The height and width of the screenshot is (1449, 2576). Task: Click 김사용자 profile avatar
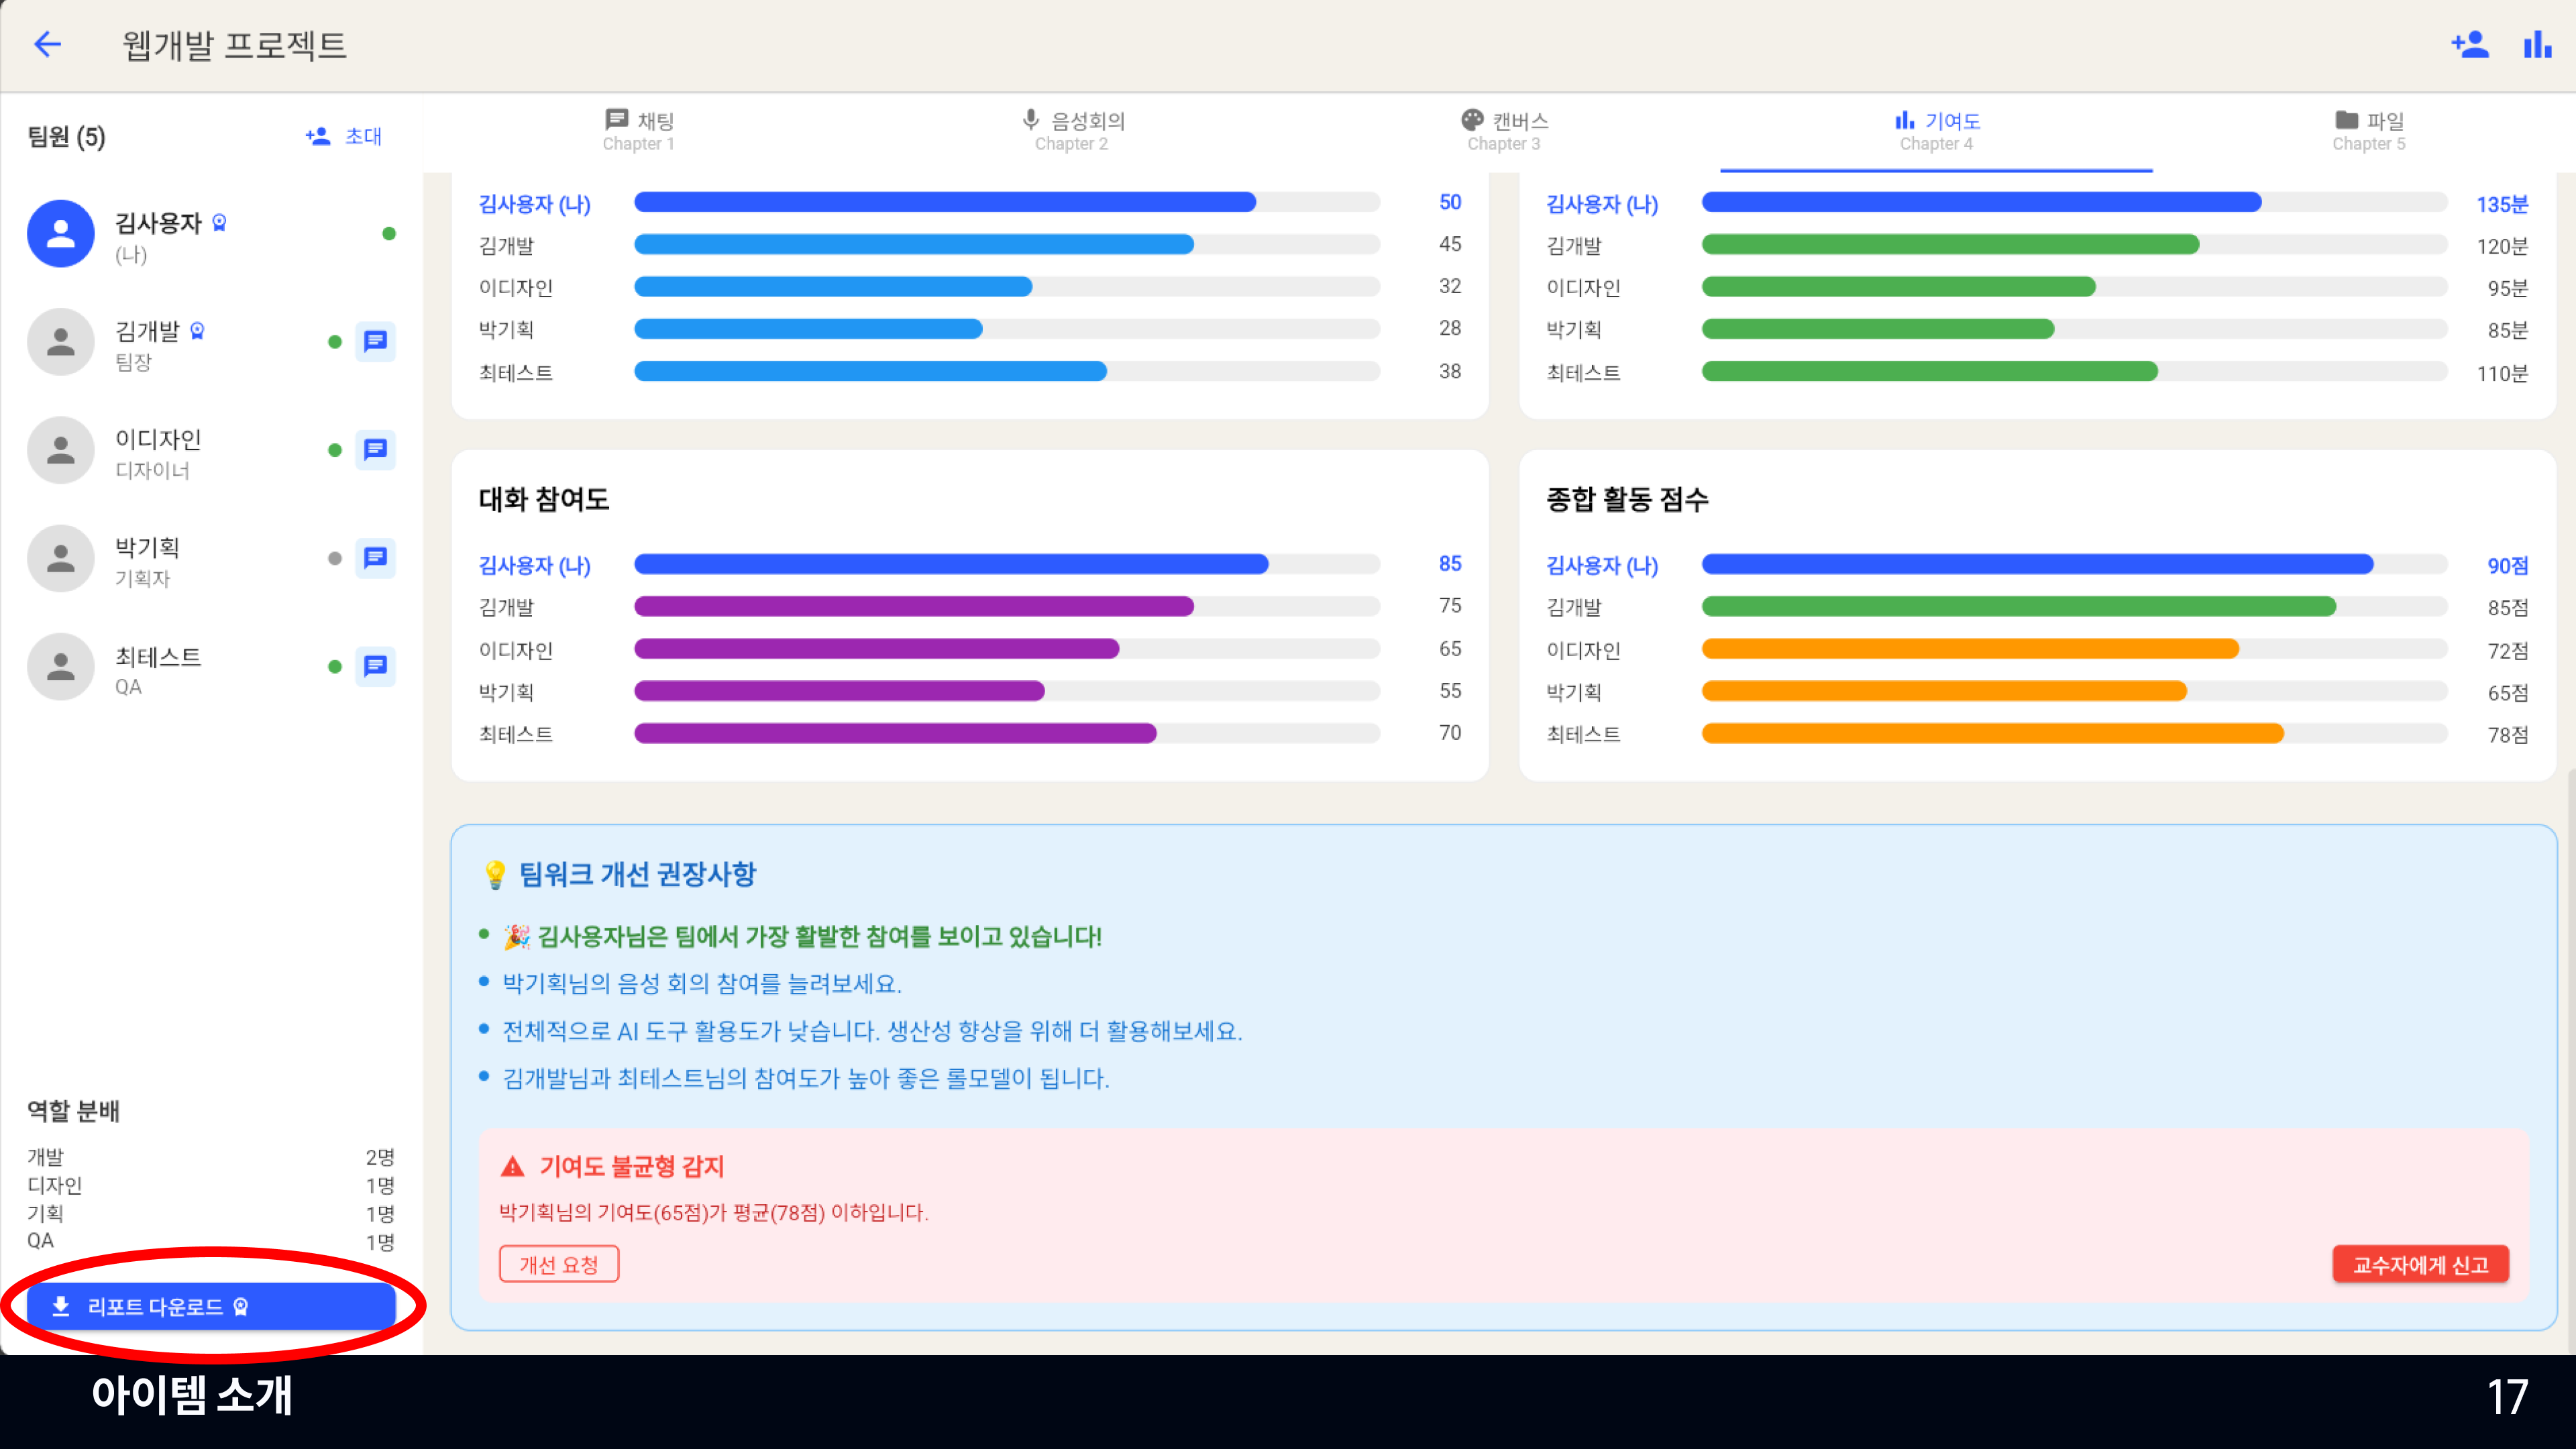click(60, 233)
